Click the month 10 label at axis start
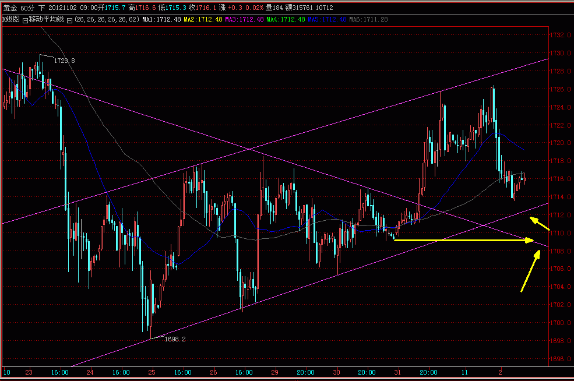This screenshot has height=381, width=574. point(6,373)
